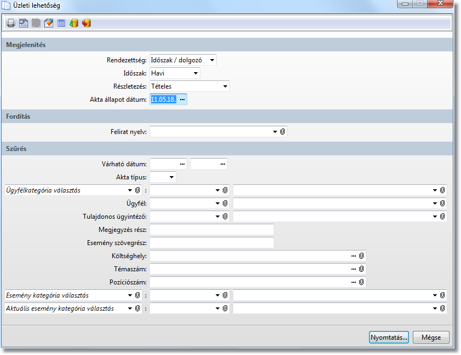Click the blue calculator toolbar icon

point(61,23)
